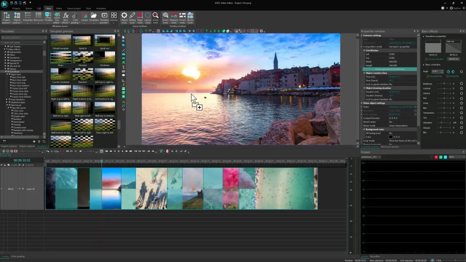Image resolution: width=466 pixels, height=262 pixels.
Task: Enable the Vertical flip checkbox
Action: point(447,76)
